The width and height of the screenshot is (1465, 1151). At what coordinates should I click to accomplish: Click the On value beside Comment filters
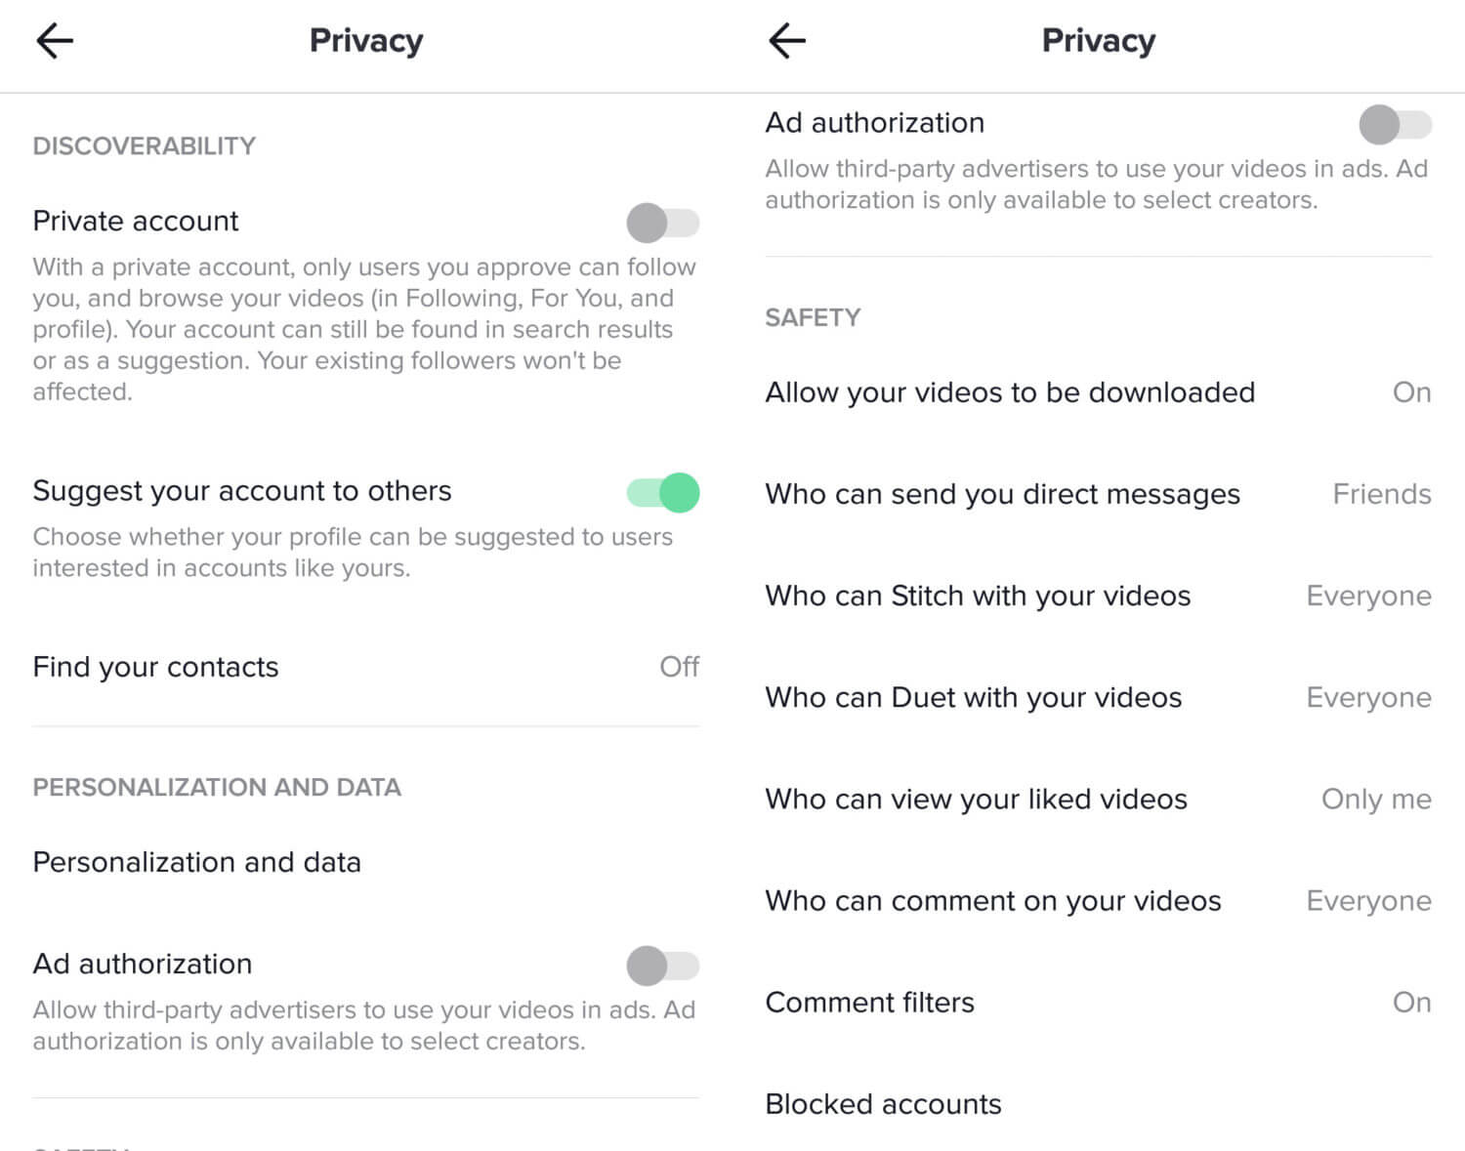pos(1411,1002)
